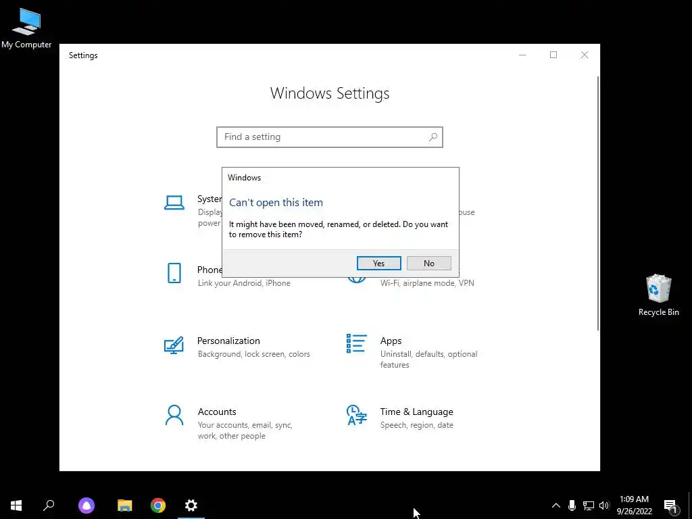Click the Find a setting search field
The image size is (692, 519).
[330, 137]
